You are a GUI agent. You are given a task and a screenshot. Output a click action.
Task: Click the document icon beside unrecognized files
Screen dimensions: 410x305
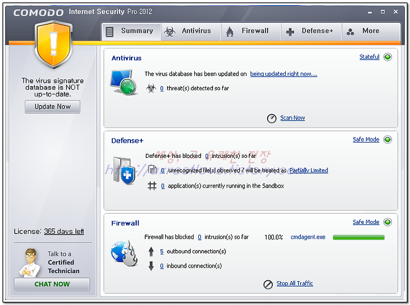pos(152,170)
